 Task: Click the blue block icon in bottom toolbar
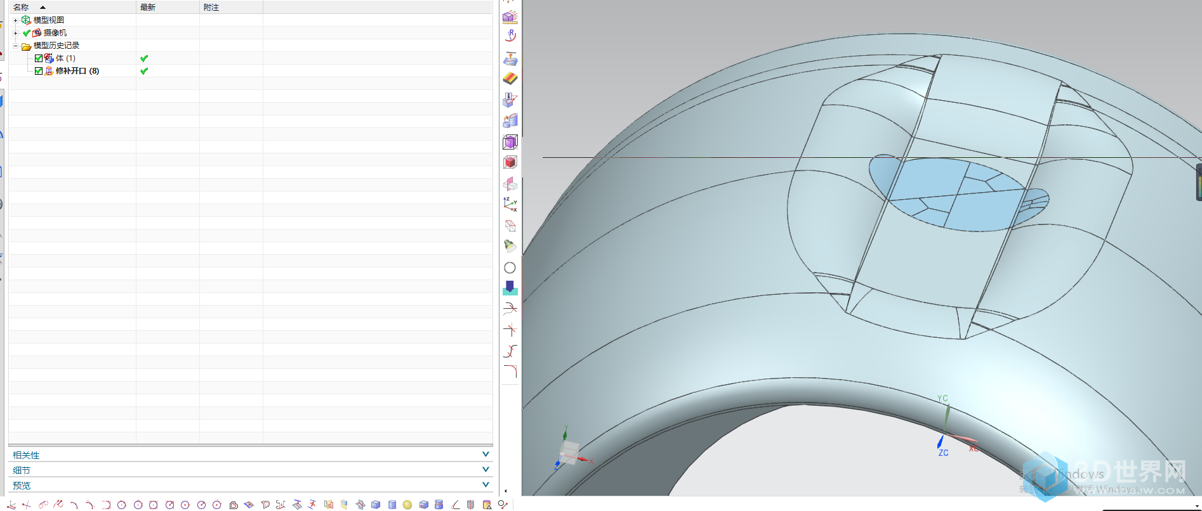coord(376,505)
